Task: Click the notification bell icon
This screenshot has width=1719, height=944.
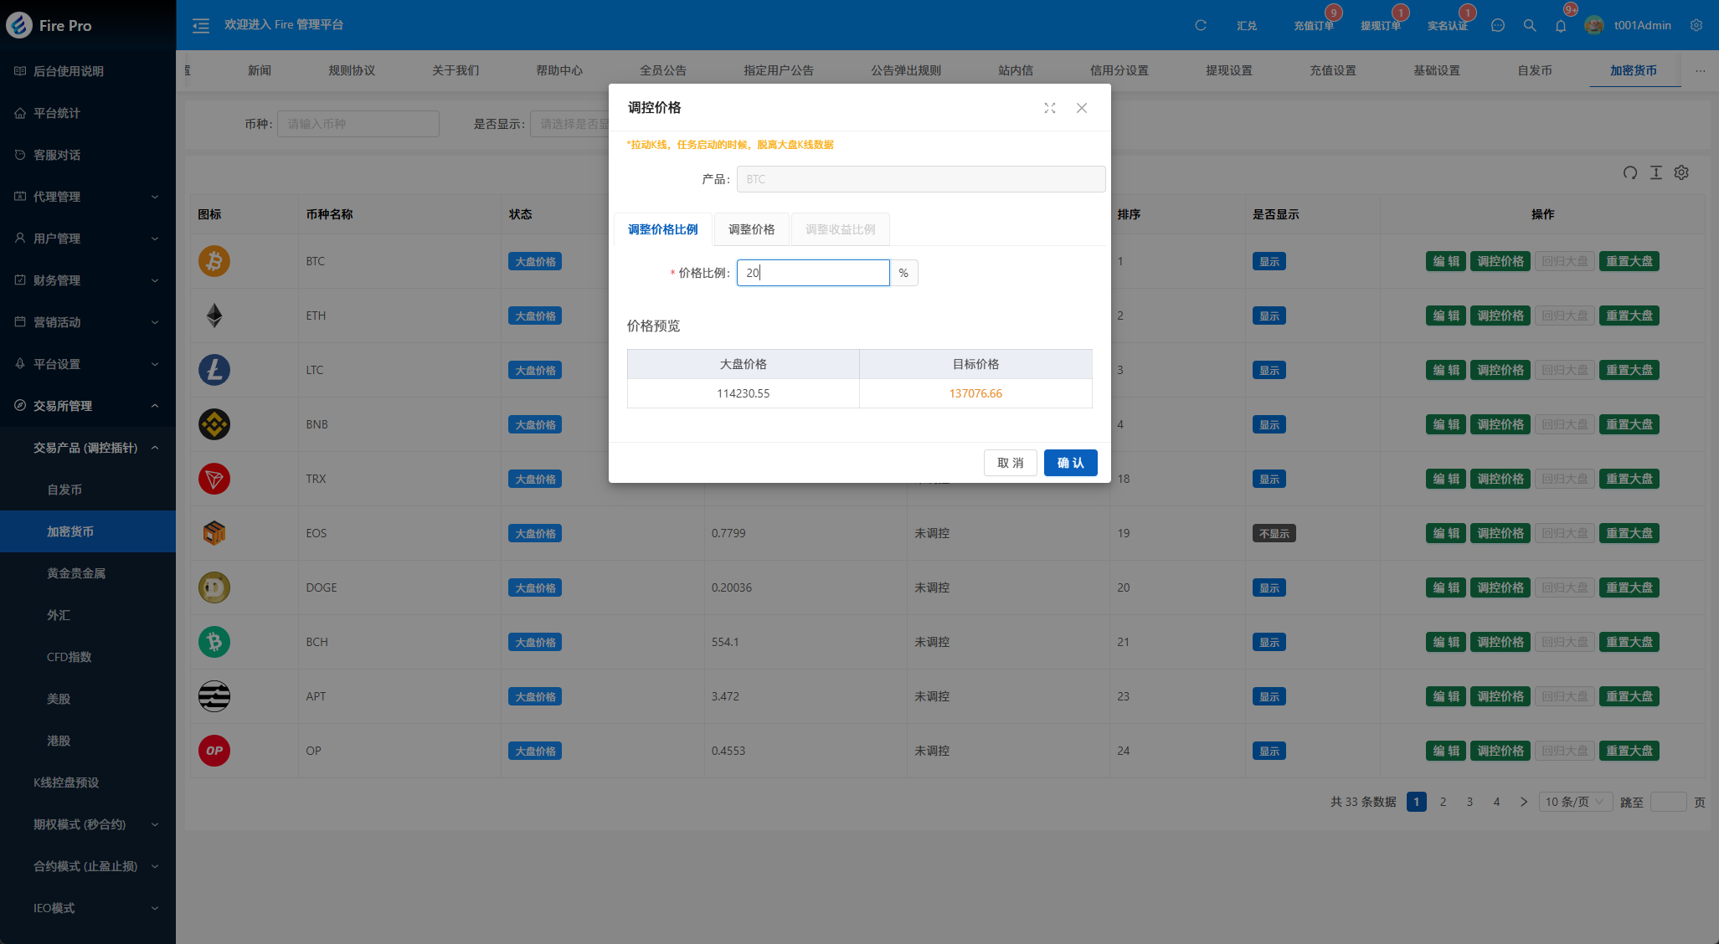Action: [x=1561, y=26]
